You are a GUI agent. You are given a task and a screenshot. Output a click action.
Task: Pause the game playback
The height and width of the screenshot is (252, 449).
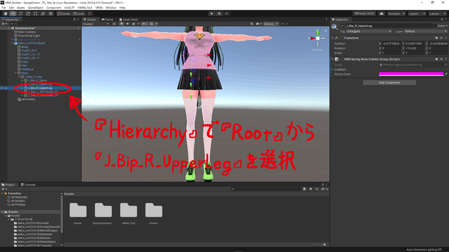[x=219, y=13]
